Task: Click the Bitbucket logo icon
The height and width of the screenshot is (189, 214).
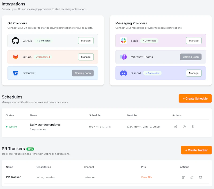Action: click(16, 73)
